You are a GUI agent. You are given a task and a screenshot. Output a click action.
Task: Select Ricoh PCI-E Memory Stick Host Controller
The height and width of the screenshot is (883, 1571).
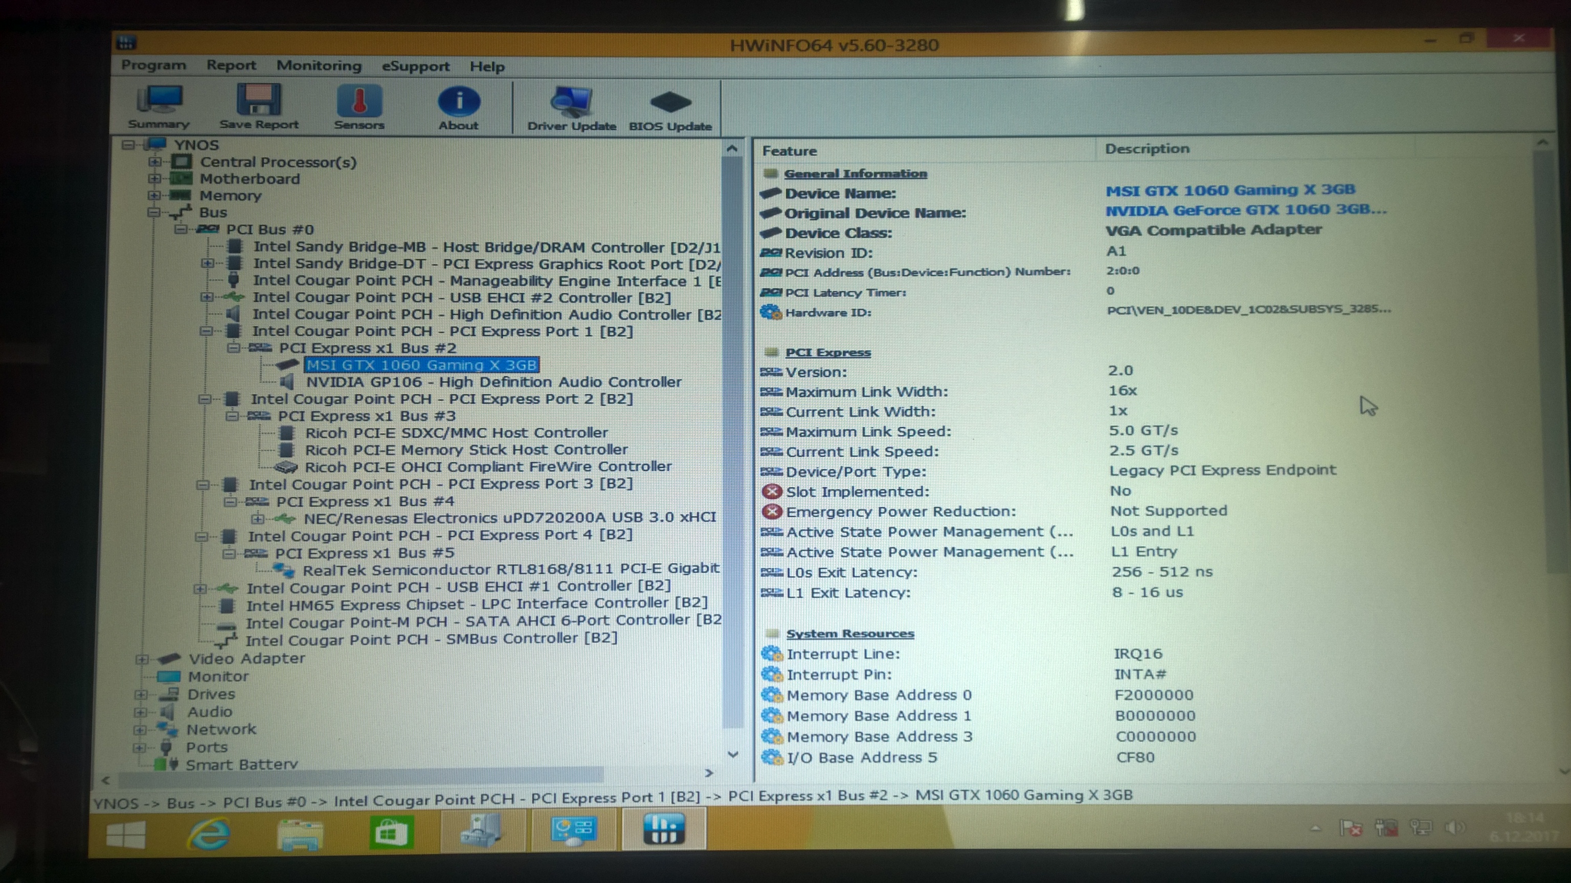click(466, 450)
